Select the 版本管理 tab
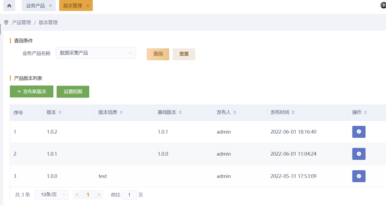Screen dimensions: 386x205 pos(73,6)
